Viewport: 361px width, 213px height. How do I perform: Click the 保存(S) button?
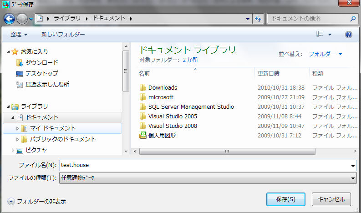pyautogui.click(x=285, y=199)
